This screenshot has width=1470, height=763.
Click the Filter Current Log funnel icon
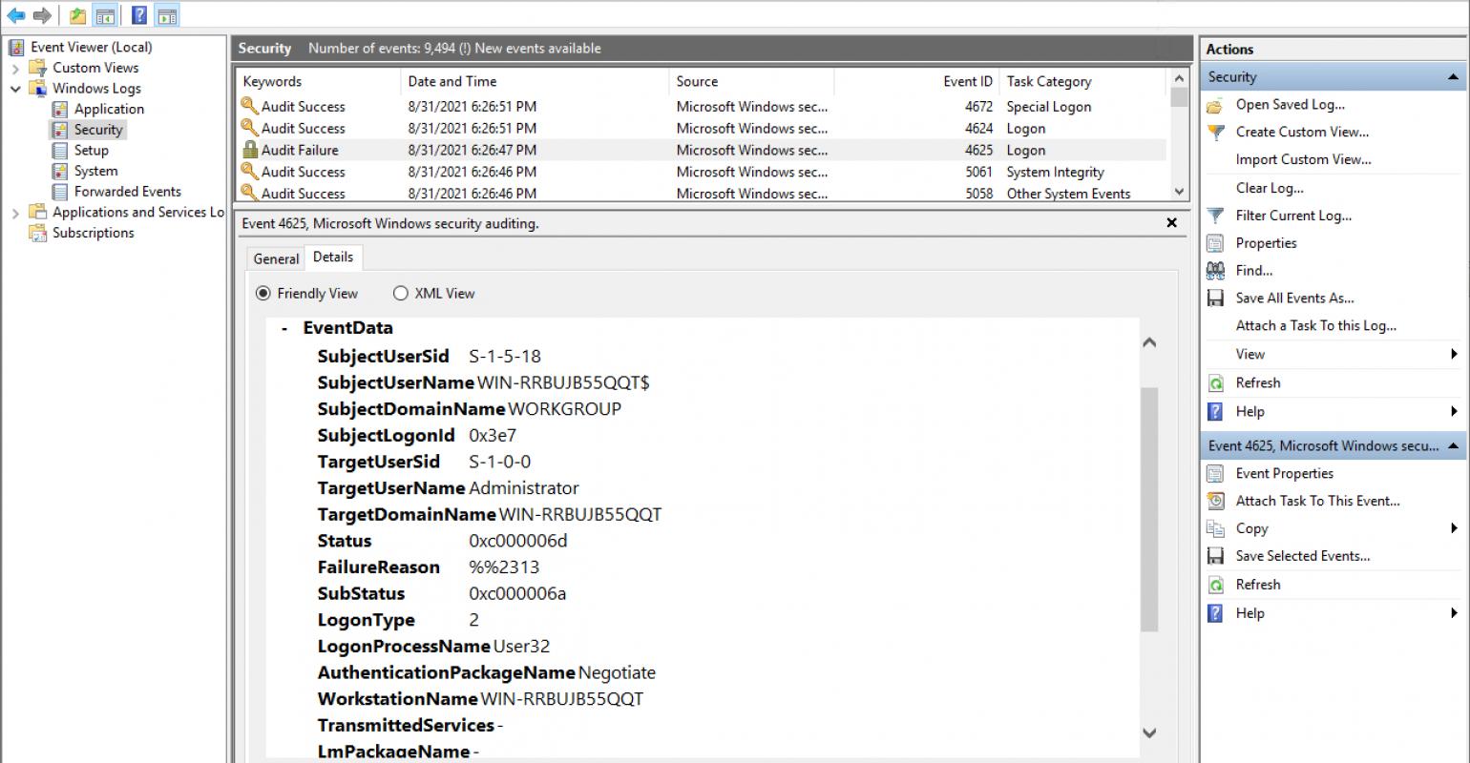coord(1215,216)
